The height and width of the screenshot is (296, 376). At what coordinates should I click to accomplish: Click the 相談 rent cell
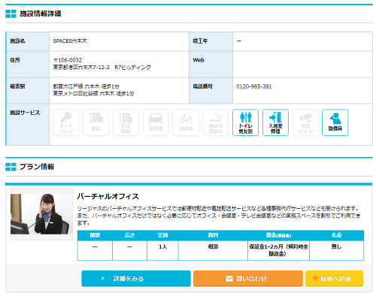pyautogui.click(x=213, y=250)
